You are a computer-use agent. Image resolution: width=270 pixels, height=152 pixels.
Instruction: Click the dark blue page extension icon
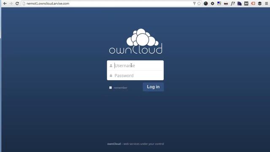(x=239, y=3)
